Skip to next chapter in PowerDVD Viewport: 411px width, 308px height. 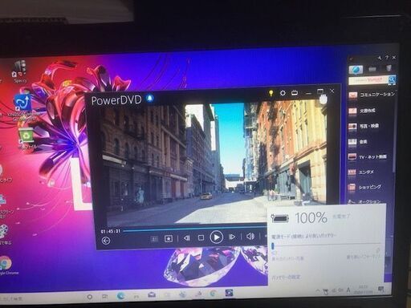click(x=232, y=237)
